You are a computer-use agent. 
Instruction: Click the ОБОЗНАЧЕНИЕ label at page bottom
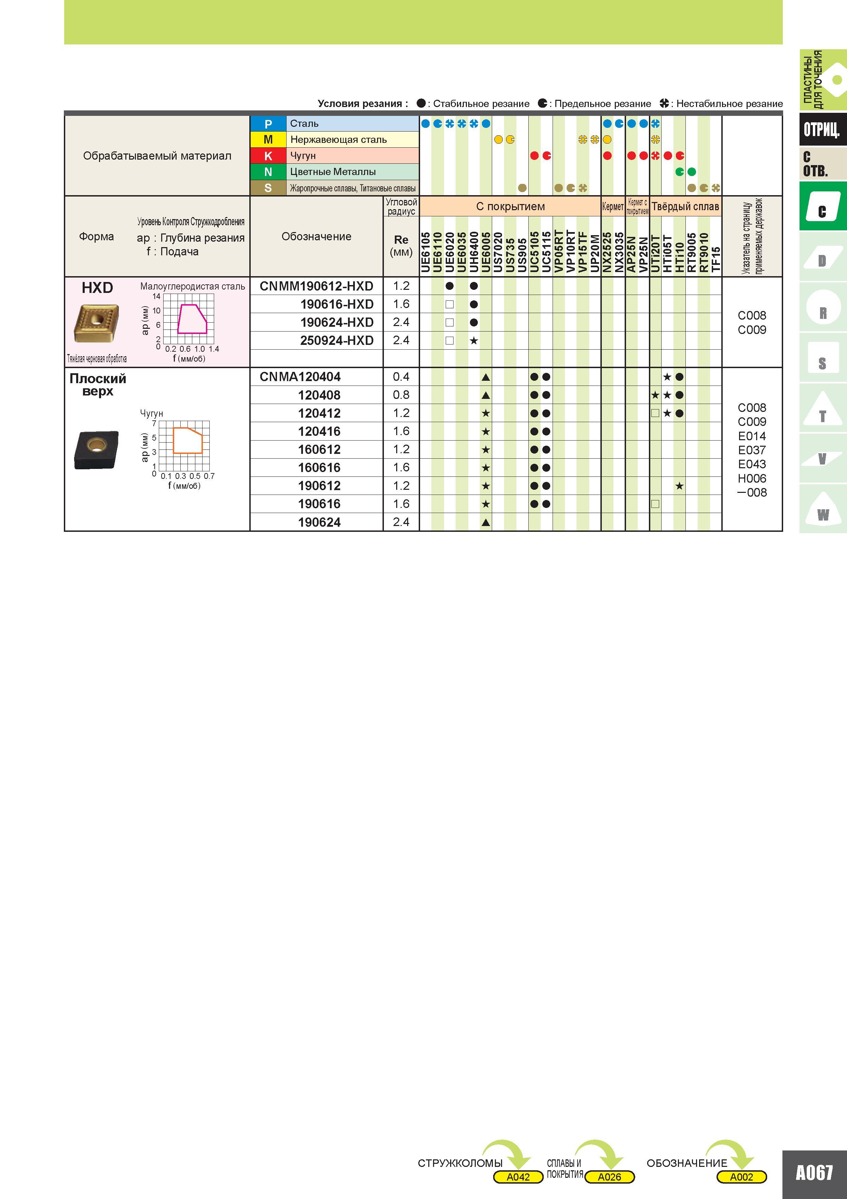pos(686,1163)
